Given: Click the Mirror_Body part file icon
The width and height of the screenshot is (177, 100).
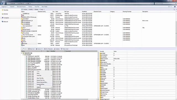Looking at the screenshot, I should [x=22, y=33].
